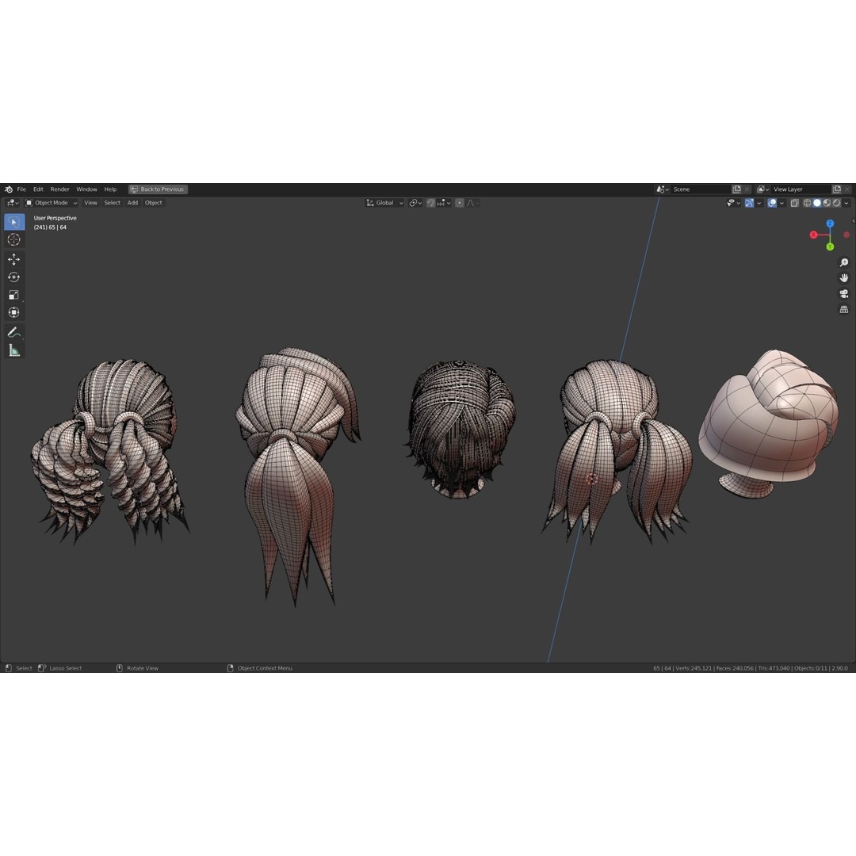This screenshot has width=856, height=856.
Task: Select the Cursor tool
Action: tap(14, 239)
